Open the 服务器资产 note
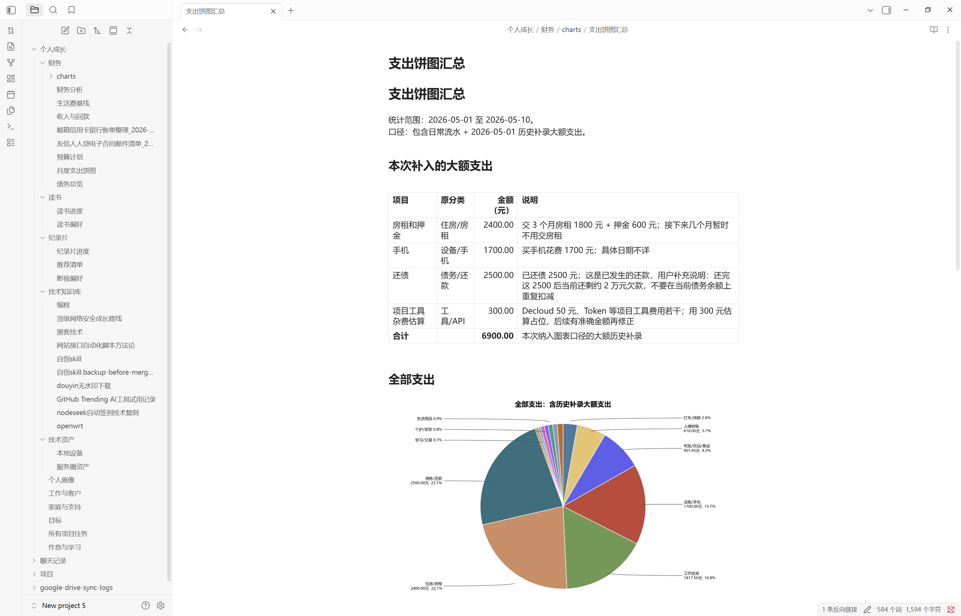This screenshot has width=961, height=616. pos(73,466)
